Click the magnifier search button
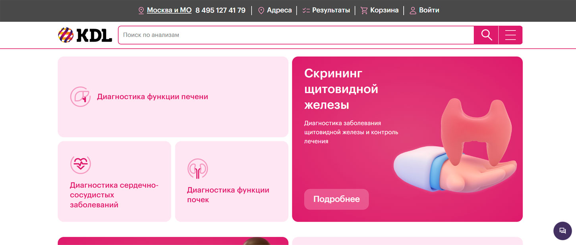 [x=486, y=35]
